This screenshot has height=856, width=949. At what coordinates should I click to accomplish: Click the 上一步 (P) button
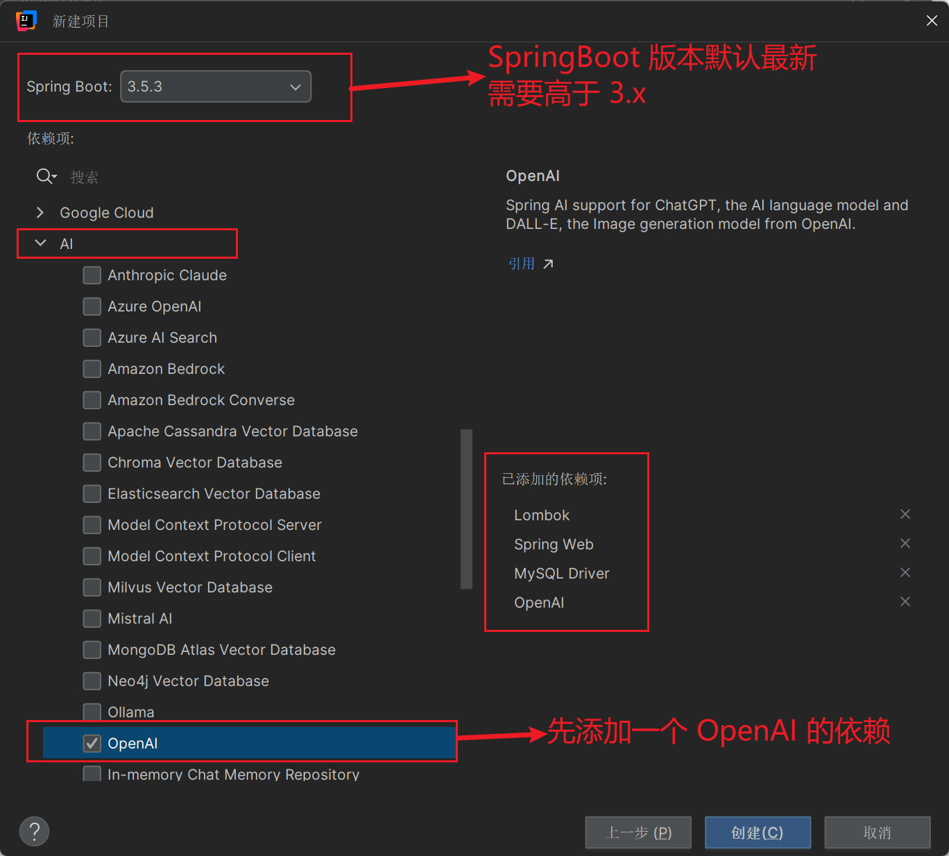(638, 832)
